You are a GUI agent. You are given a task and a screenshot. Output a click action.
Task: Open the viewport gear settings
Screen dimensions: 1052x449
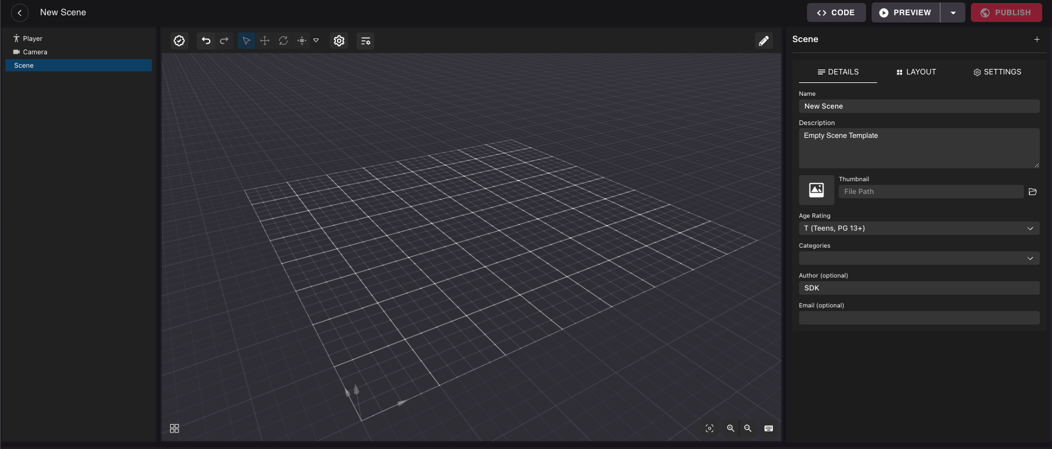[x=339, y=41]
